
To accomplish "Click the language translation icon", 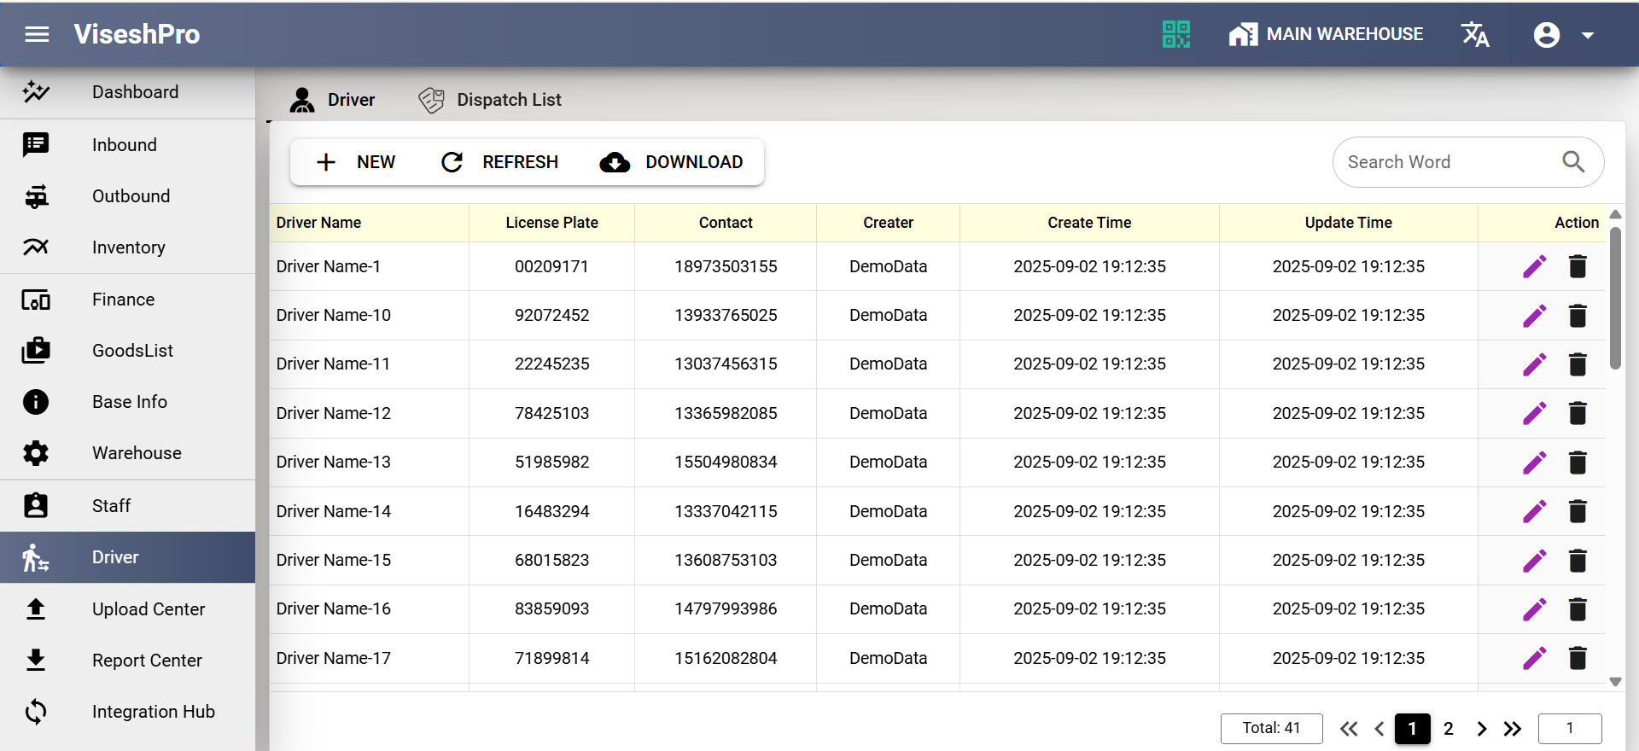I will [1474, 34].
